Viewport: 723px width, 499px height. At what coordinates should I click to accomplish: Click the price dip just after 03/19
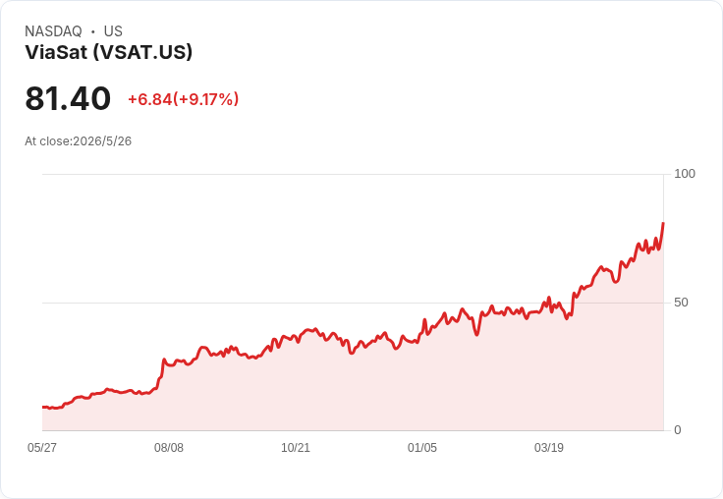pos(567,317)
